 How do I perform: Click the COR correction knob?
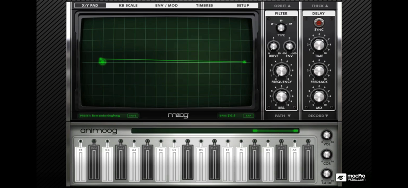click(326, 155)
